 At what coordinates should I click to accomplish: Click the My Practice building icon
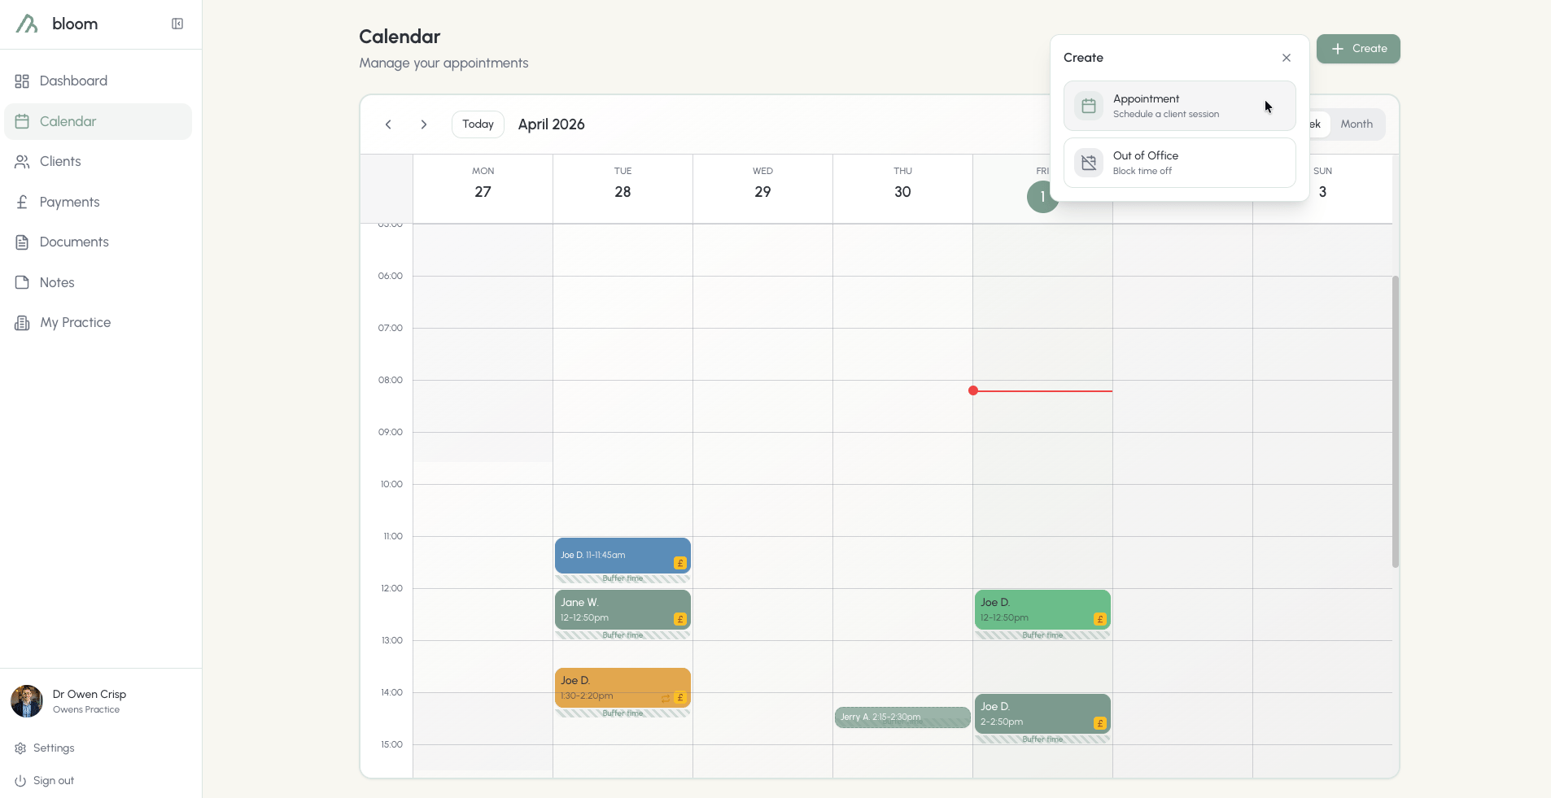(22, 322)
